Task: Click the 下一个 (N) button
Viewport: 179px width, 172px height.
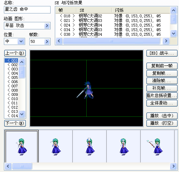Action: coord(15,123)
